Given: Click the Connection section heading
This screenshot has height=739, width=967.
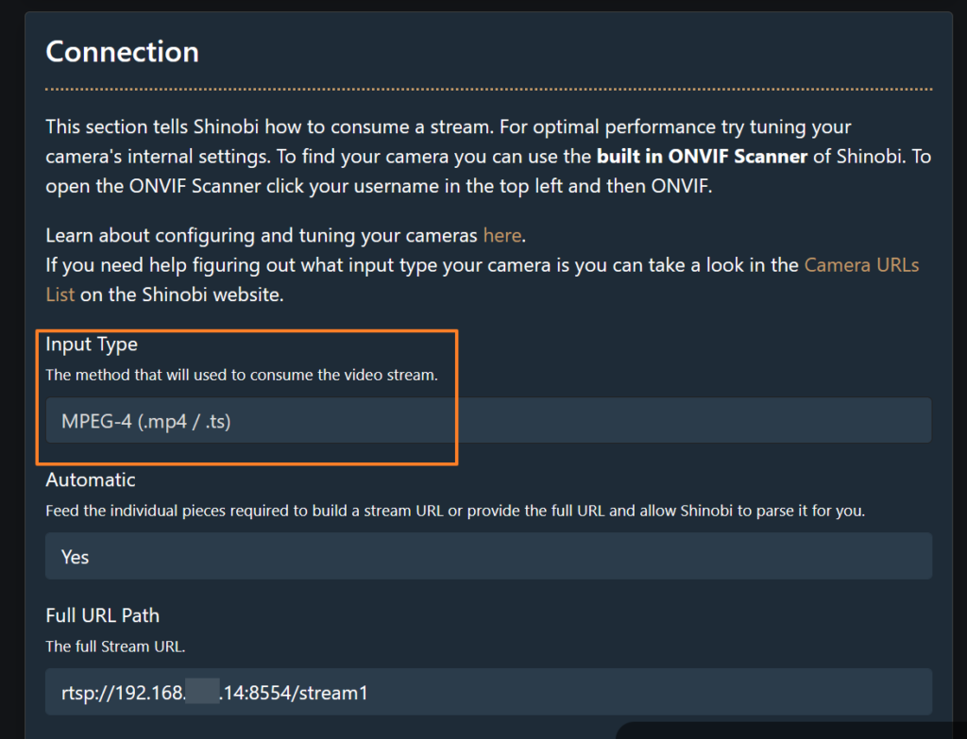Looking at the screenshot, I should 122,51.
